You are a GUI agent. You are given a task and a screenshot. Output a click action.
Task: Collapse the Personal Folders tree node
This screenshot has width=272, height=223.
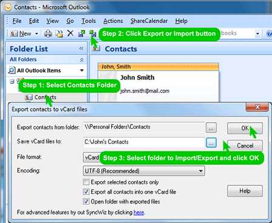[12, 81]
